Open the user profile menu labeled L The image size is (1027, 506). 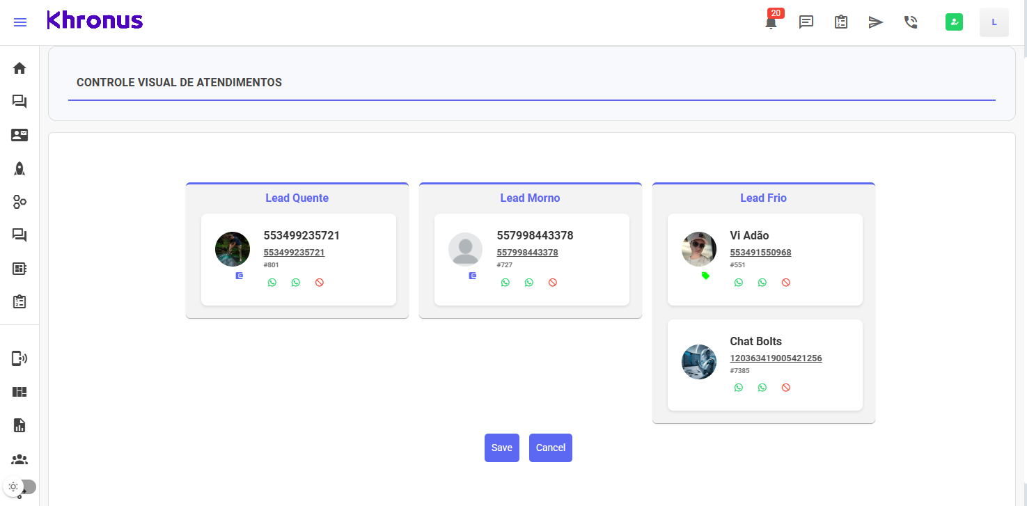[x=994, y=22]
